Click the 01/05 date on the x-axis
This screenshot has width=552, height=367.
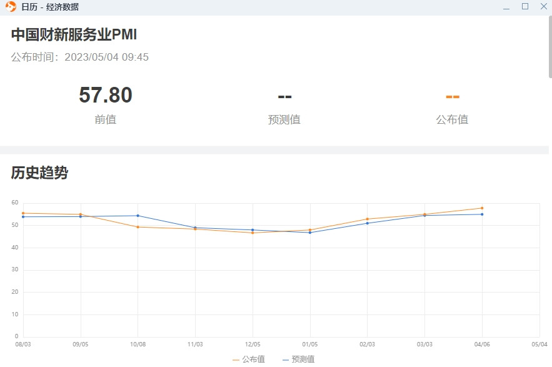pyautogui.click(x=310, y=344)
